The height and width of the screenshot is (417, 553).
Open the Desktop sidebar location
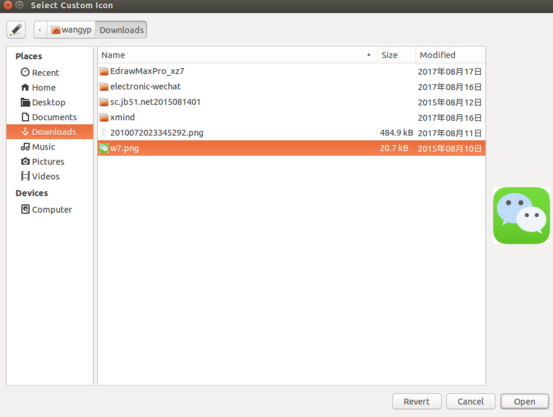tap(48, 102)
